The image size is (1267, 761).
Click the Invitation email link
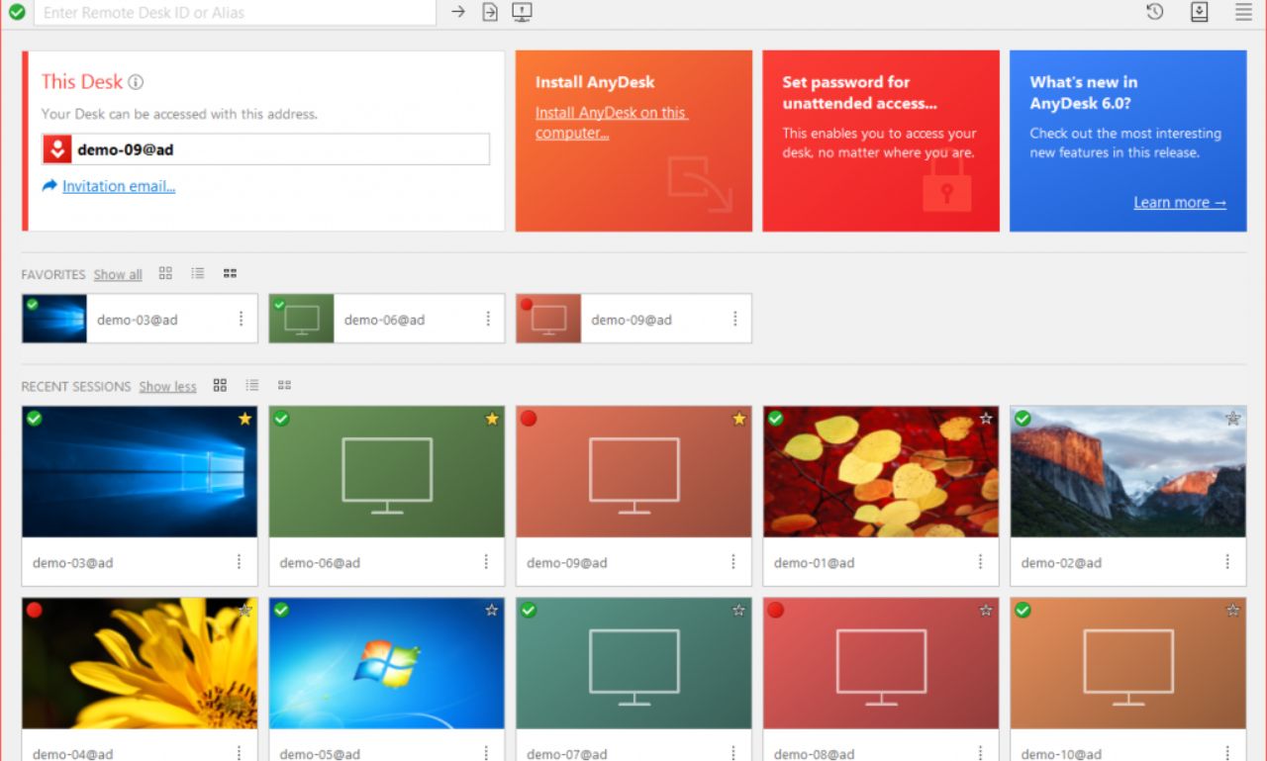pyautogui.click(x=119, y=186)
